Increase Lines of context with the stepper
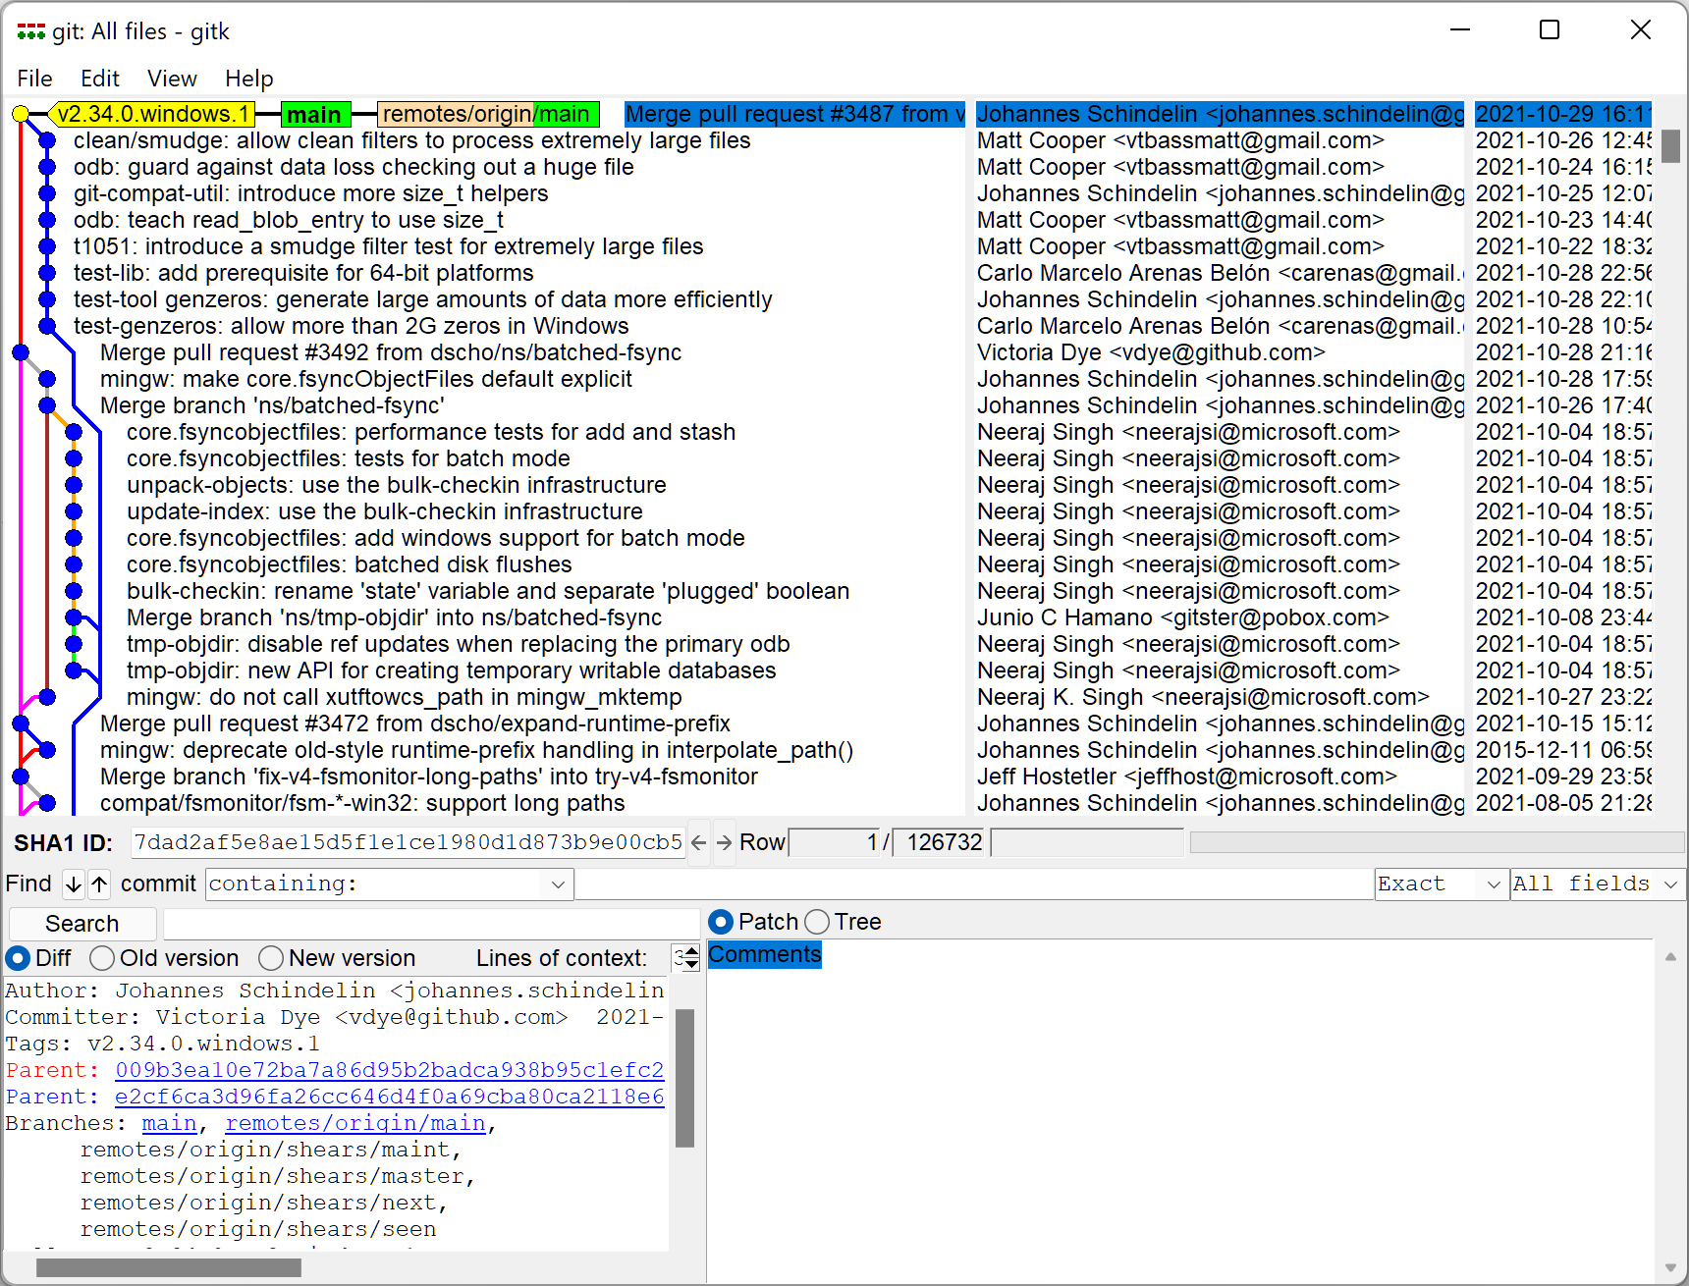The width and height of the screenshot is (1689, 1286). [x=690, y=952]
